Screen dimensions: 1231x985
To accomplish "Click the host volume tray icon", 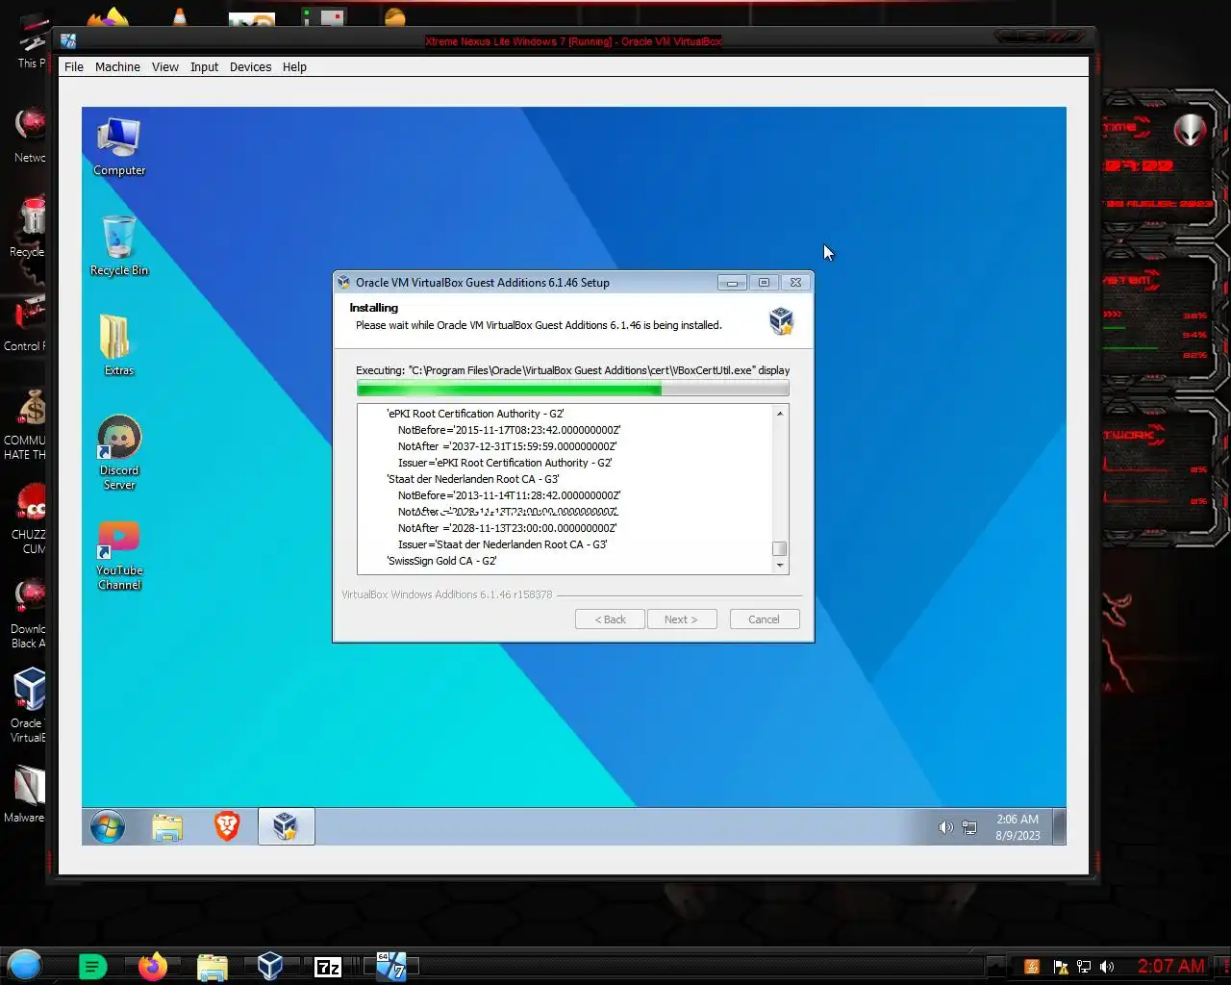I will pos(1107,967).
